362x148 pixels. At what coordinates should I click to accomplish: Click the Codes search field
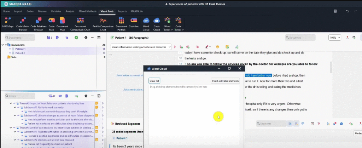tap(20, 96)
